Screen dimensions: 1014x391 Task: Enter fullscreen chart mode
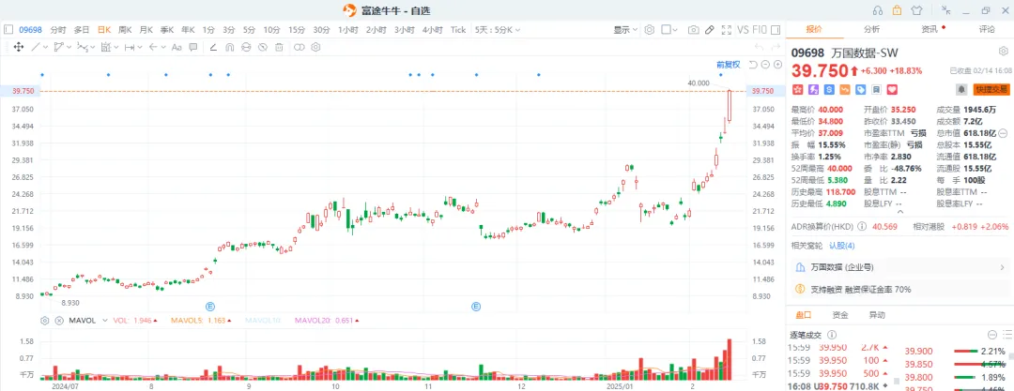[726, 30]
